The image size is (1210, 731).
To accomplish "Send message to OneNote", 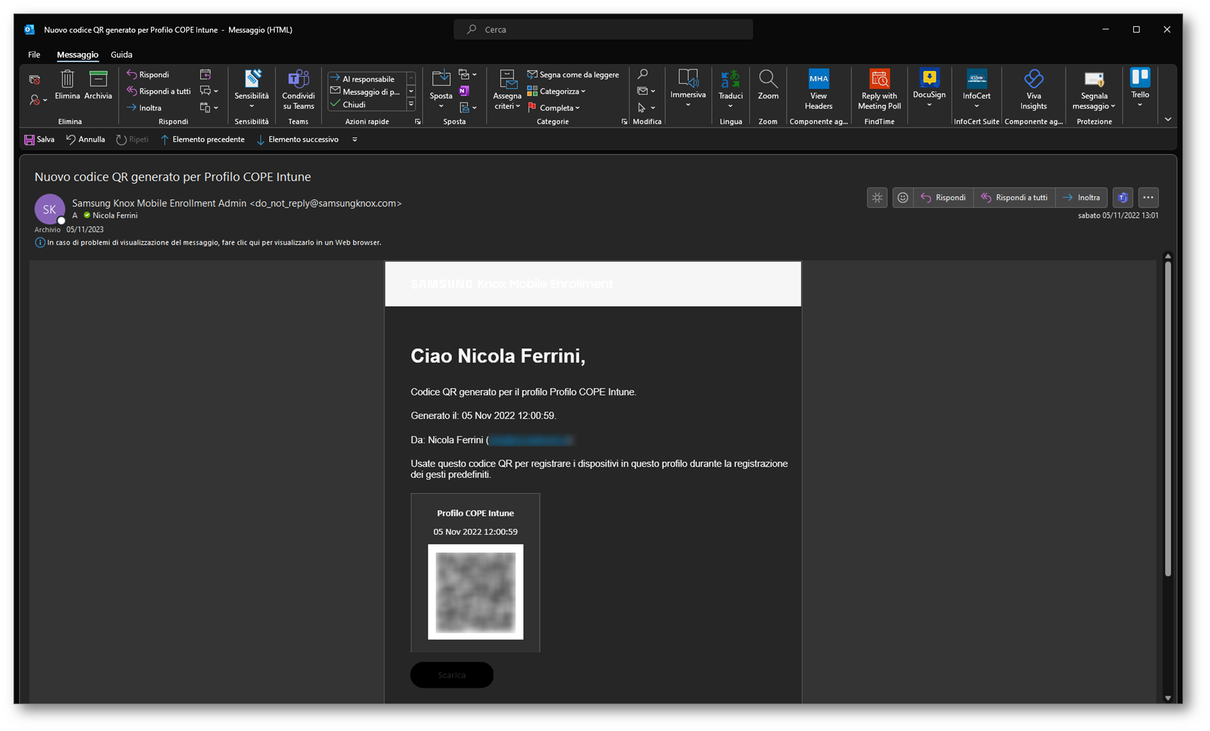I will point(464,91).
